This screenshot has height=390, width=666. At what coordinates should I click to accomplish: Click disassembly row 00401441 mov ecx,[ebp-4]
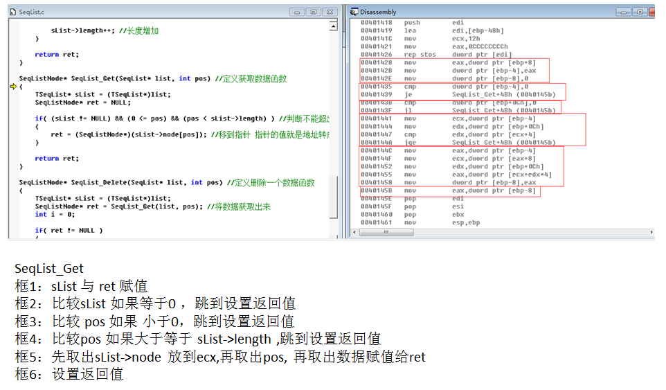coord(449,118)
